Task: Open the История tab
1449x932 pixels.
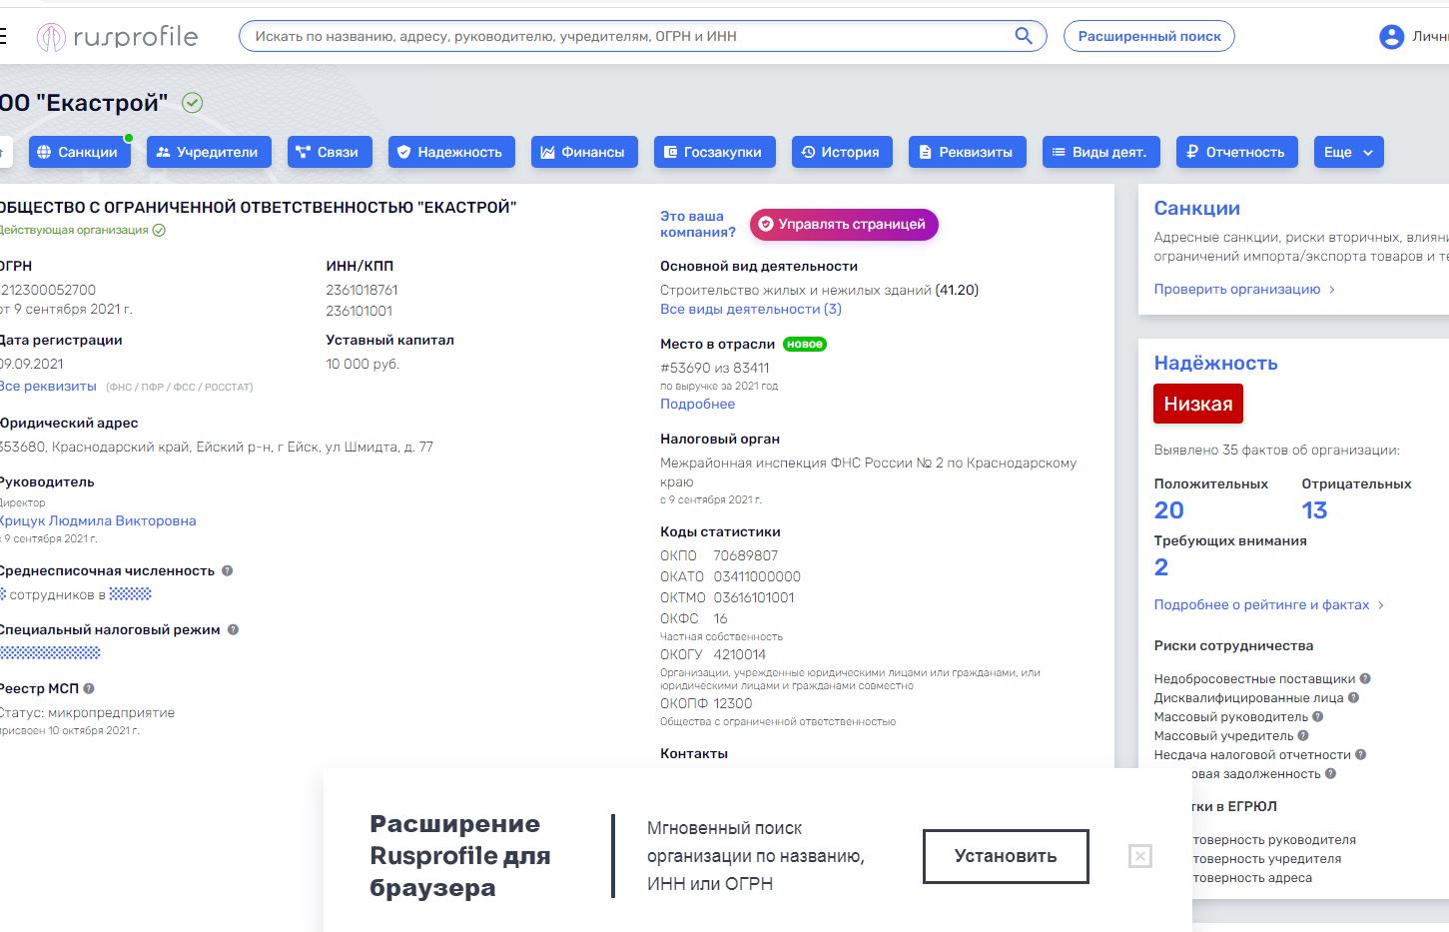Action: click(x=841, y=152)
